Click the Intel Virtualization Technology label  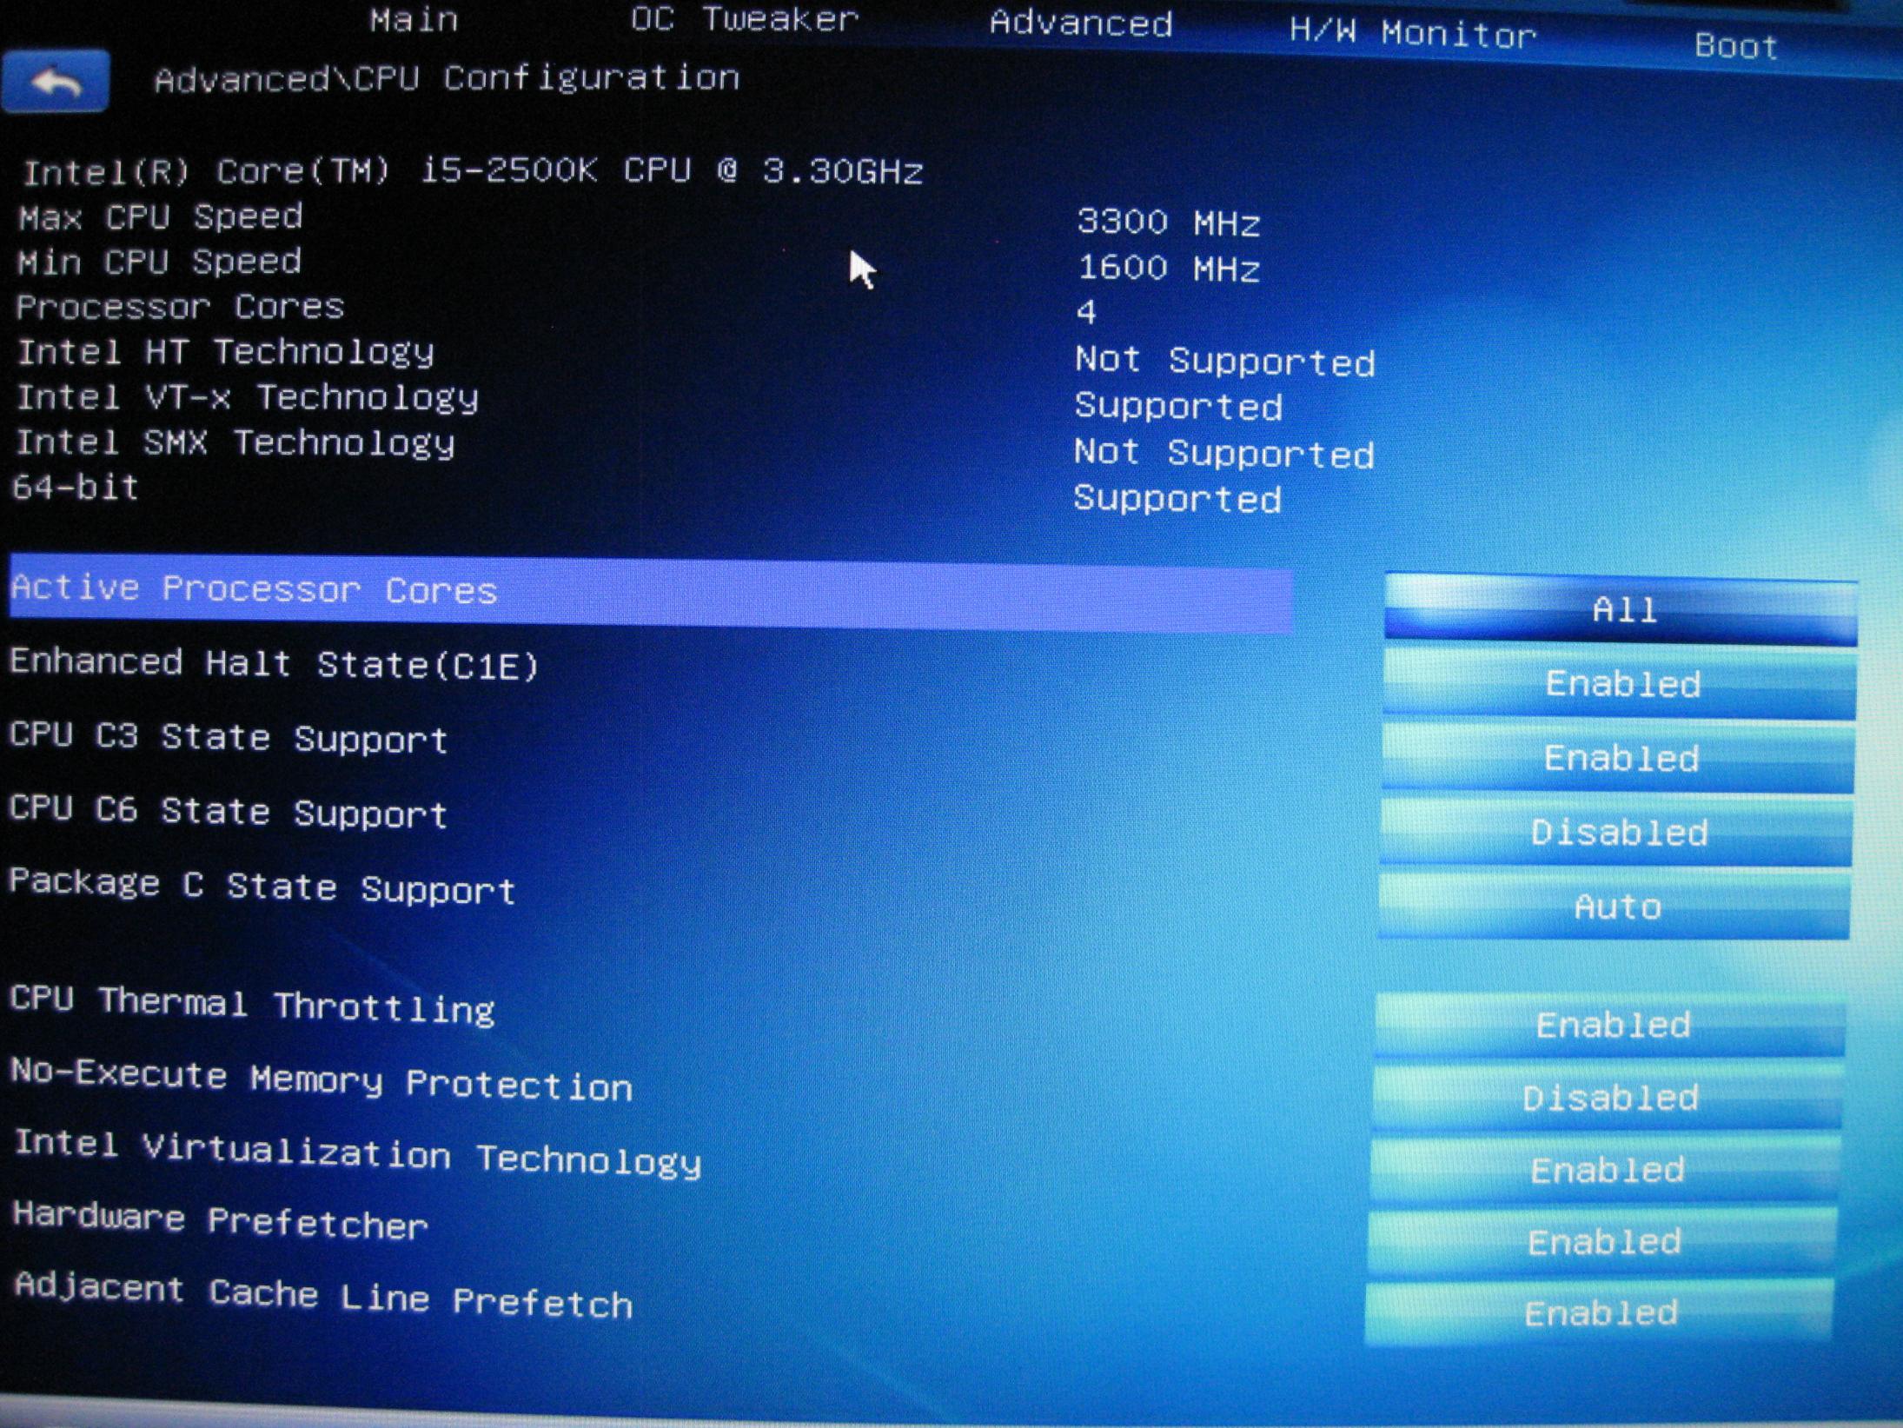358,1153
